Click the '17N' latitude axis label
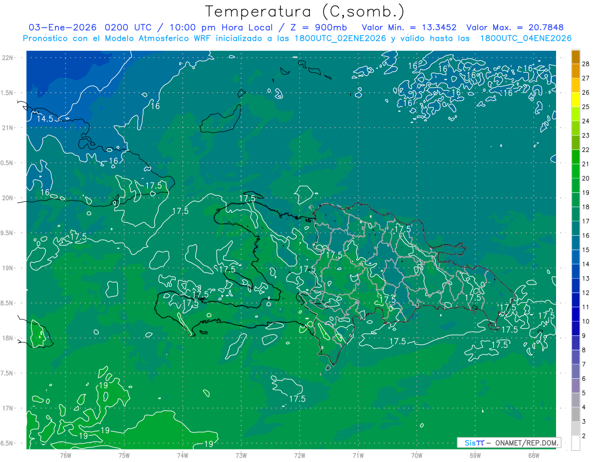This screenshot has width=599, height=462. click(7, 408)
